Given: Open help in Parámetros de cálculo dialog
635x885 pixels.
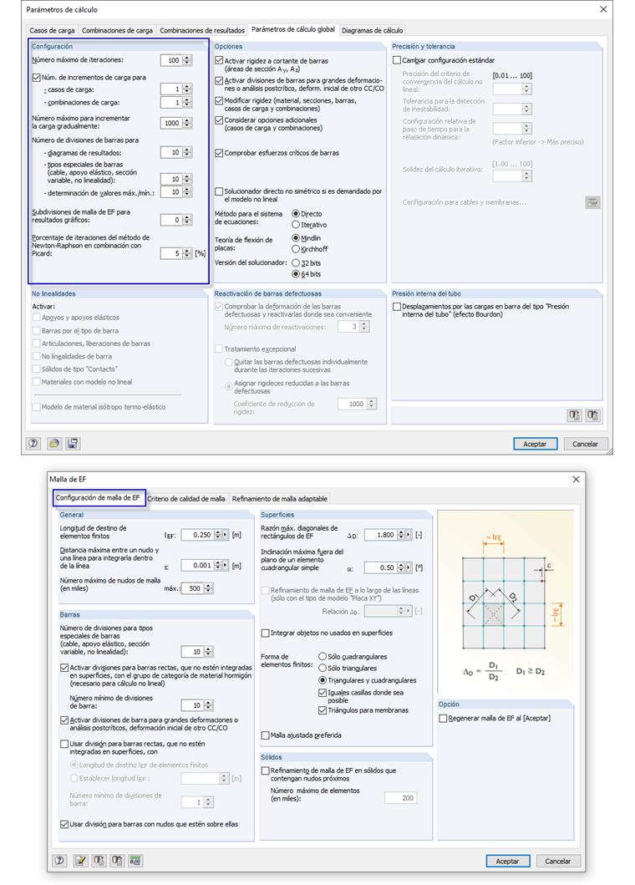Looking at the screenshot, I should click(x=33, y=444).
